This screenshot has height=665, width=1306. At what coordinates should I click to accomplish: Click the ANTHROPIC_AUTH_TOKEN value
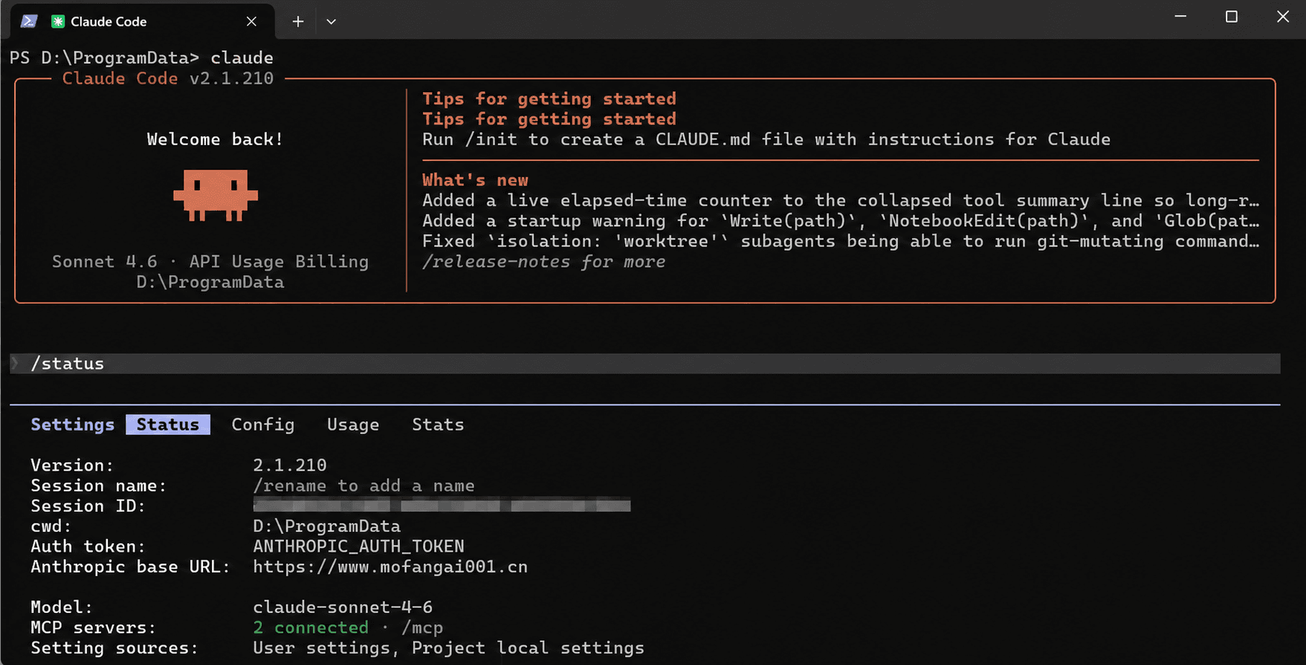coord(359,546)
